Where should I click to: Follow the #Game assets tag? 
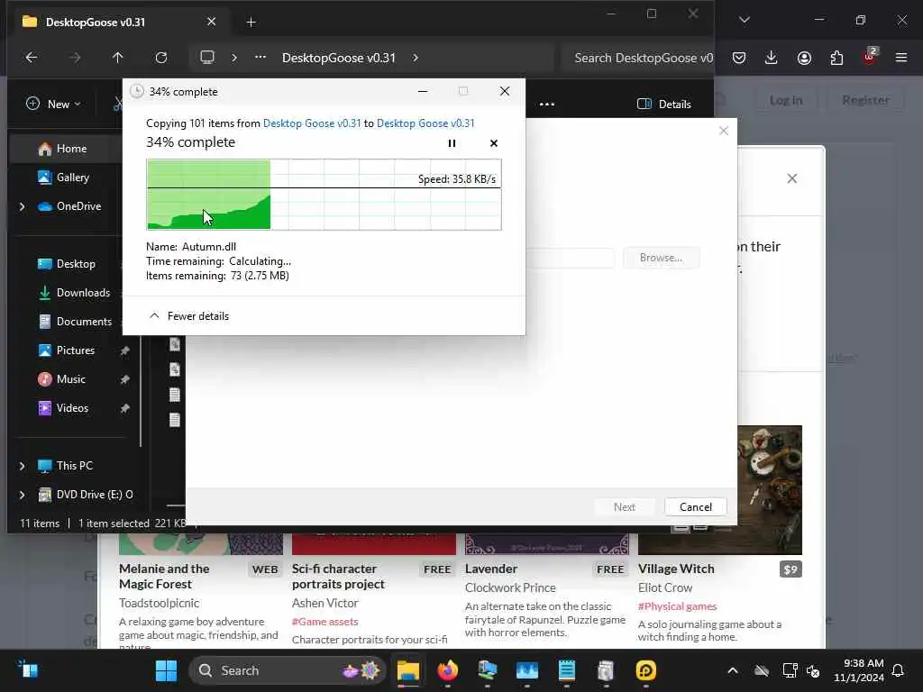[x=324, y=622]
